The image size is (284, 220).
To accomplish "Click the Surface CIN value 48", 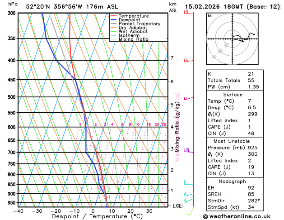I will click(251, 134).
